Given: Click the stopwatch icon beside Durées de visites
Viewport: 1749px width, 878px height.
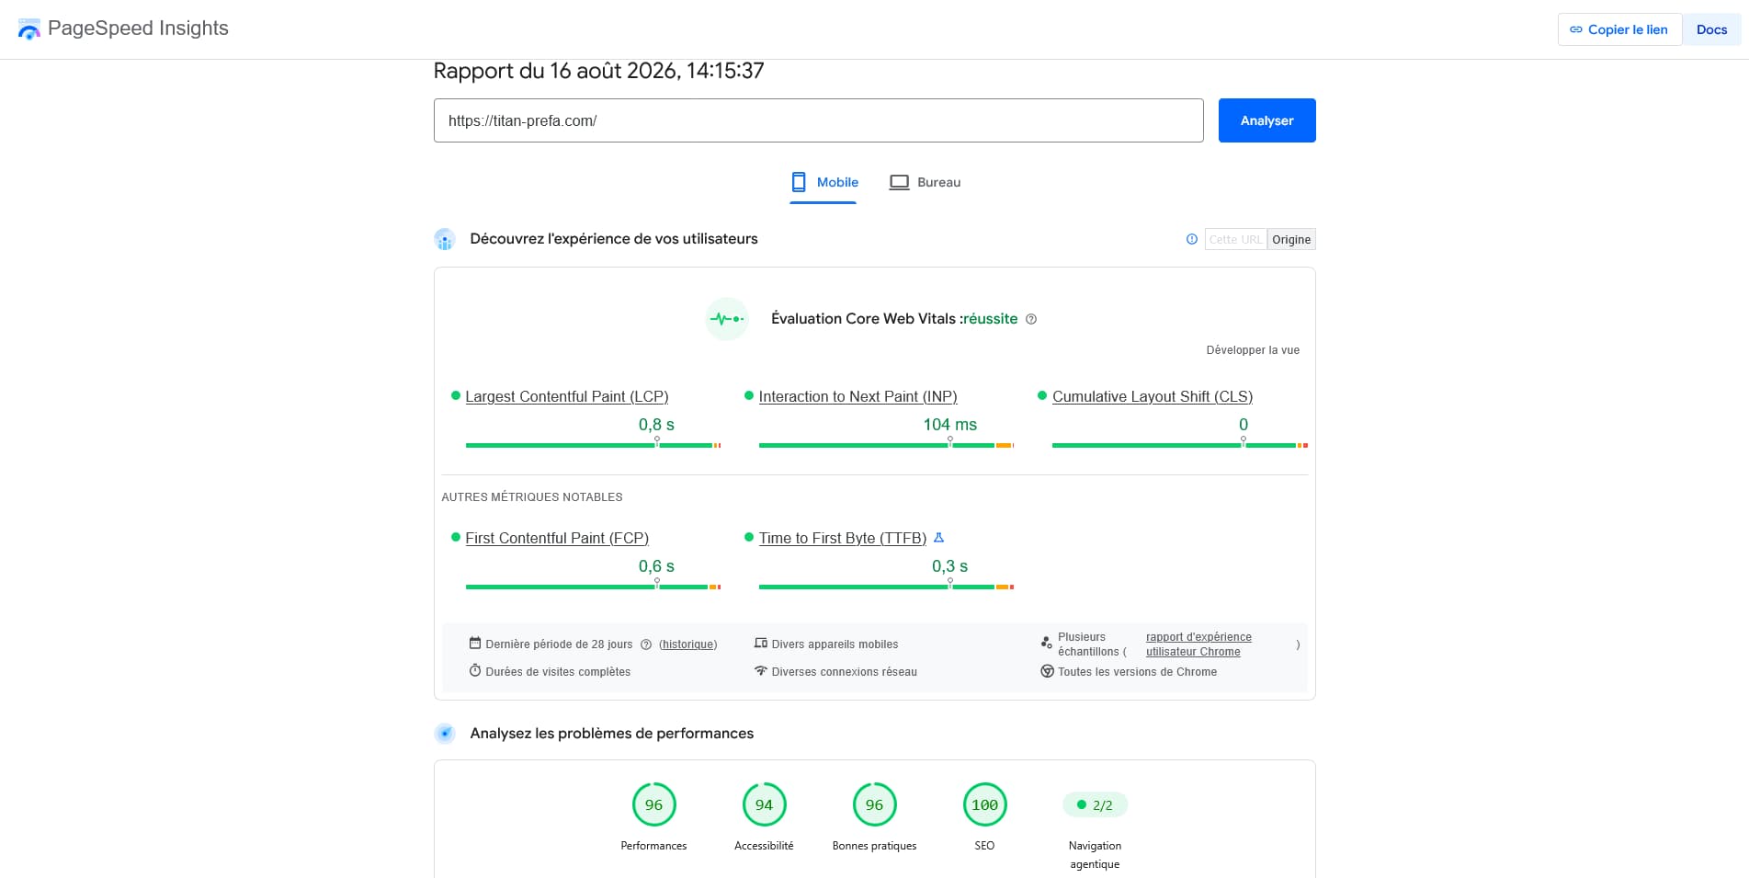Looking at the screenshot, I should [x=475, y=671].
